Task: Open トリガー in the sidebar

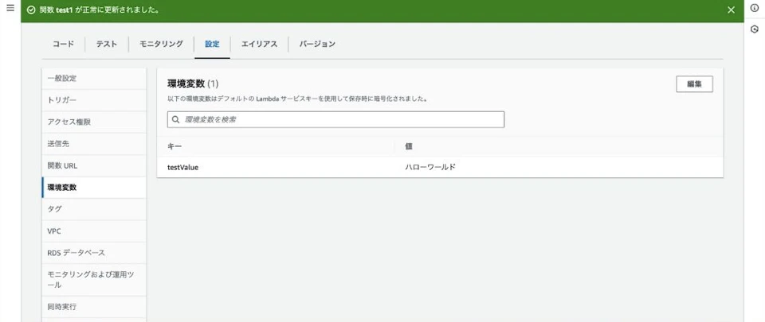Action: (94, 100)
